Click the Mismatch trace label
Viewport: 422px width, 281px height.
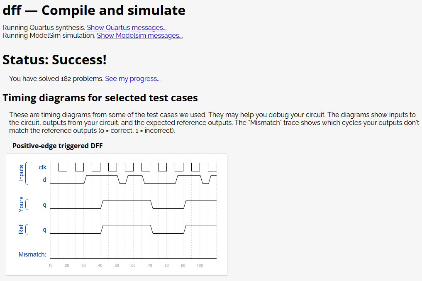pos(32,254)
